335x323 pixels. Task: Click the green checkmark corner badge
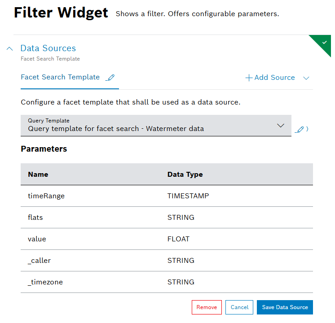324,42
